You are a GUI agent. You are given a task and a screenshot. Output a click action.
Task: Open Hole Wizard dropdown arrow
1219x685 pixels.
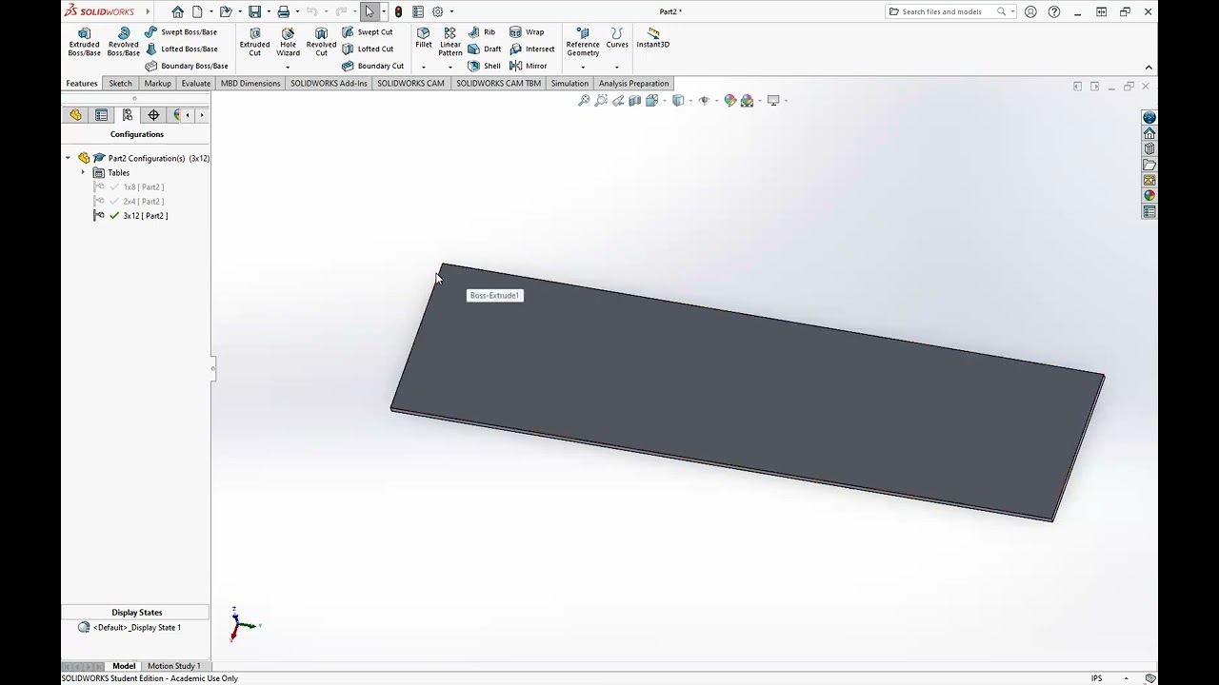pos(288,67)
